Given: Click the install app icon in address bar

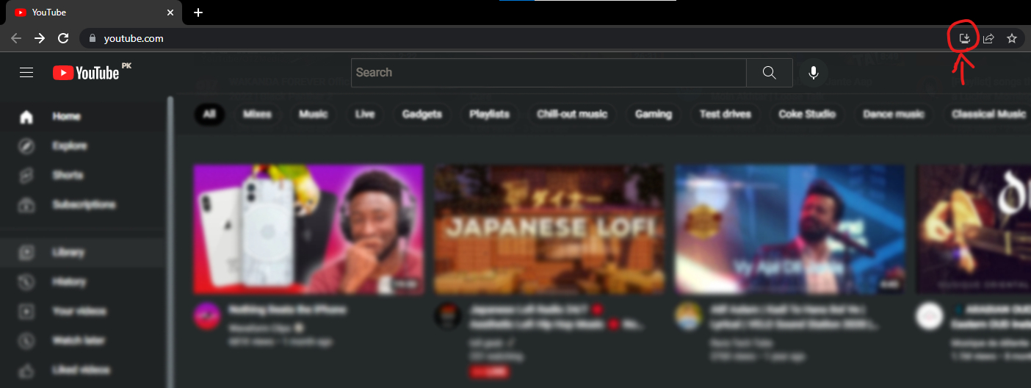Looking at the screenshot, I should tap(965, 38).
